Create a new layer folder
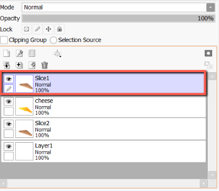This screenshot has height=191, width=219. [x=32, y=54]
